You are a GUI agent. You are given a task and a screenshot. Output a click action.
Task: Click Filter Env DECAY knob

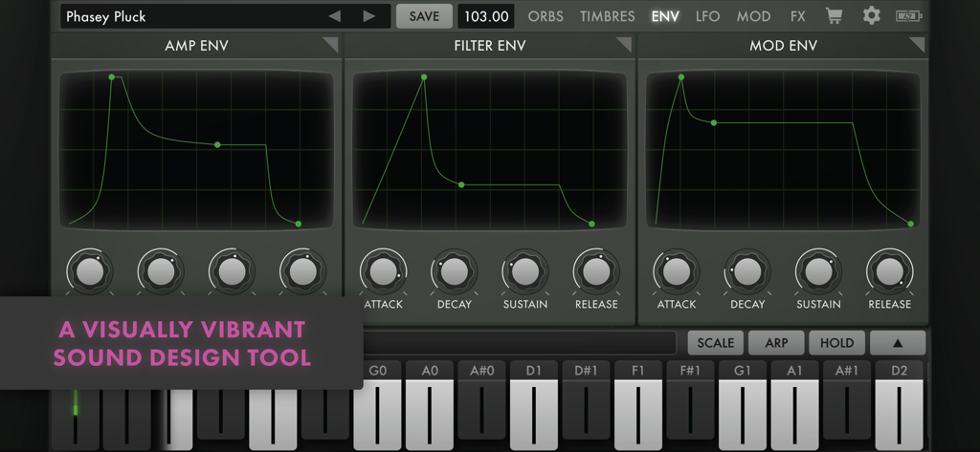[x=455, y=271]
